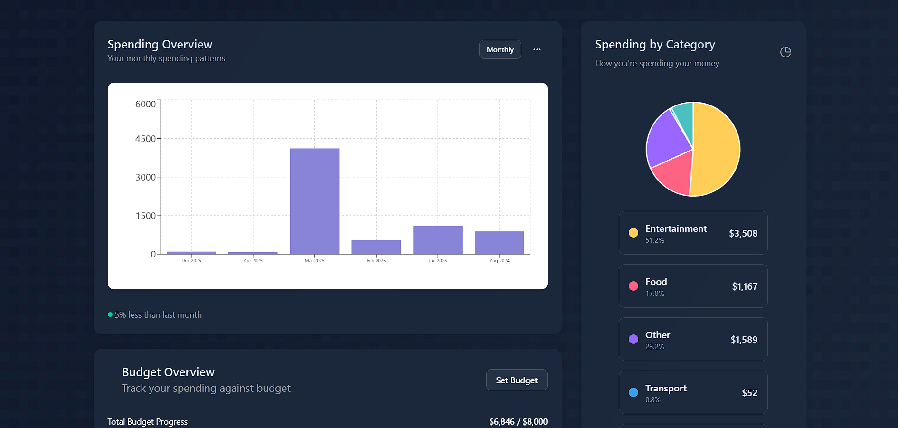This screenshot has width=898, height=428.
Task: Click the '0.8%' Transport percentage
Action: [653, 400]
